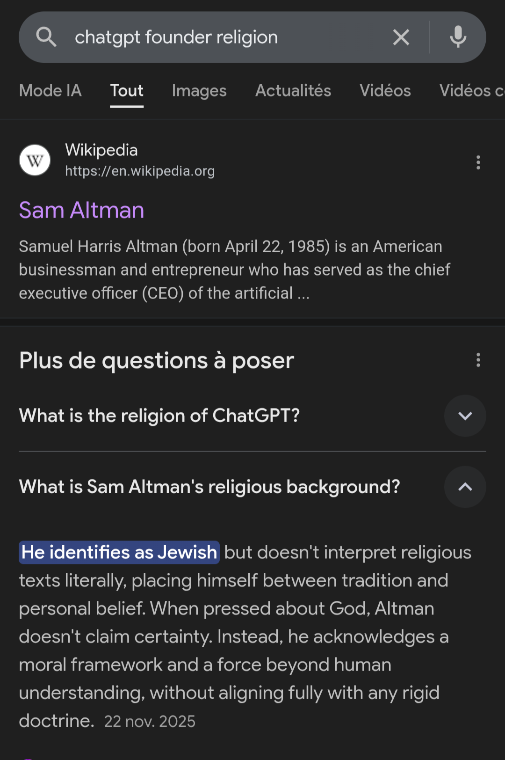Viewport: 505px width, 760px height.
Task: Click the en.wikipedia.org URL
Action: [140, 171]
